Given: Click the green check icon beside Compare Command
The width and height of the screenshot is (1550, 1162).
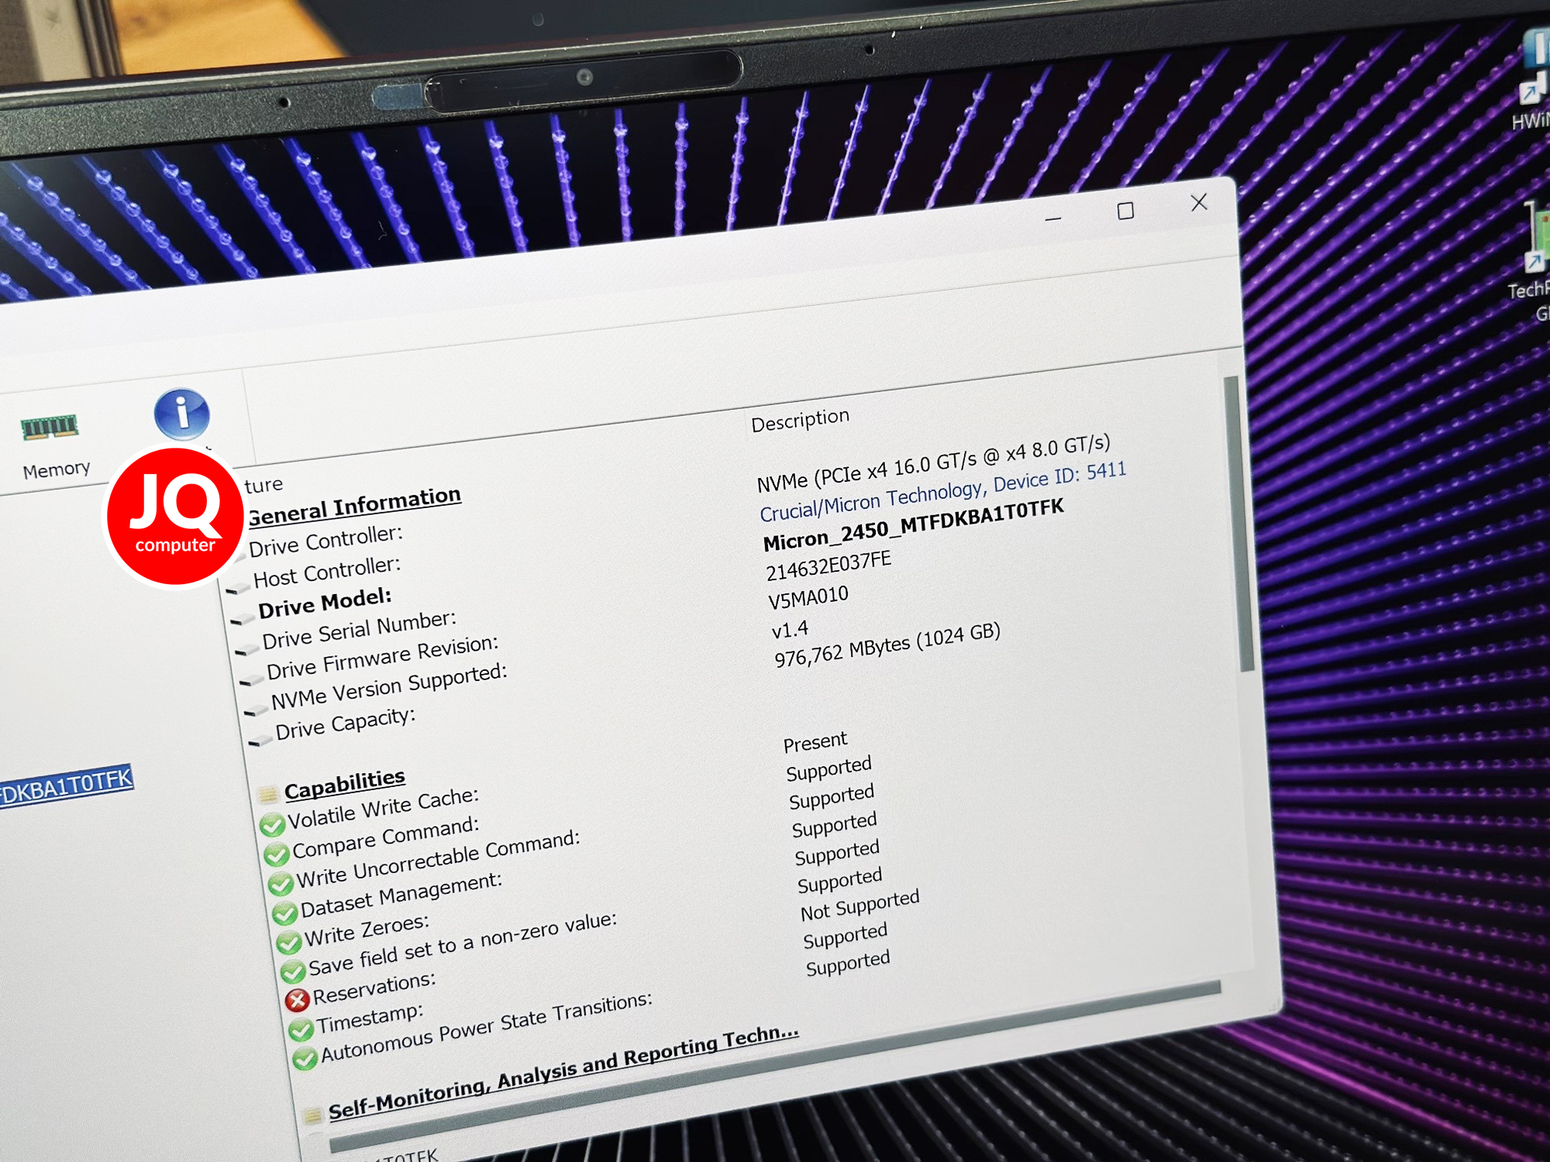Looking at the screenshot, I should 277,855.
